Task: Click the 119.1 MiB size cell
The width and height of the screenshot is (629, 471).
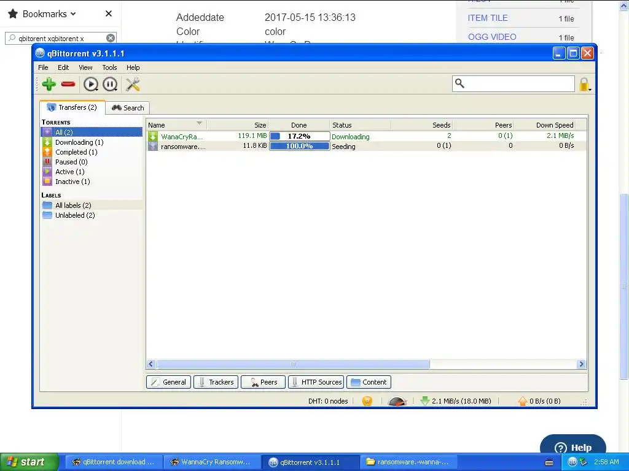Action: tap(252, 136)
